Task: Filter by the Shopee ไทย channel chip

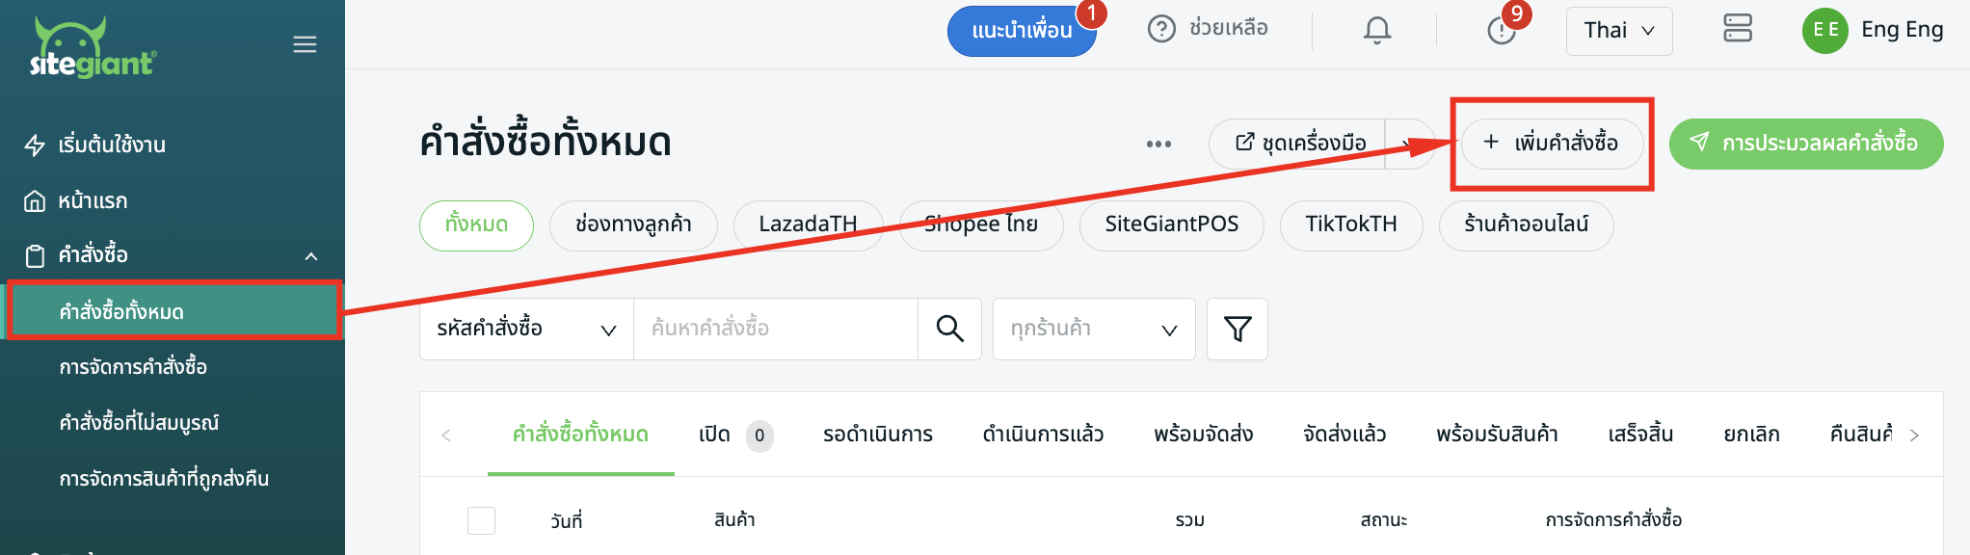Action: click(981, 225)
